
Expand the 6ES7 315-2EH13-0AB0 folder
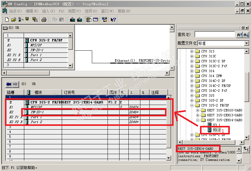click(198, 115)
